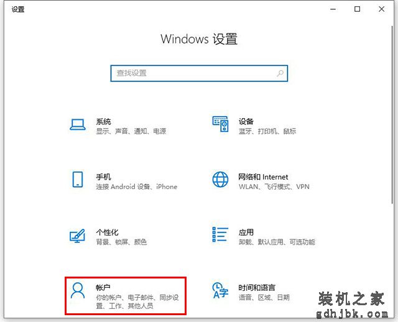The height and width of the screenshot is (322, 398).
Task: Maximize the 设置 window
Action: 357,9
